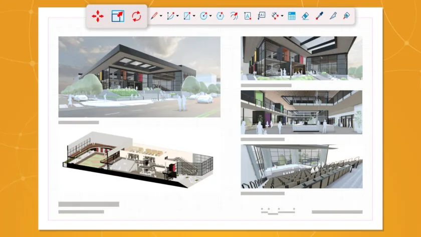
Task: Select the red four-arrow Move tool
Action: coord(98,16)
